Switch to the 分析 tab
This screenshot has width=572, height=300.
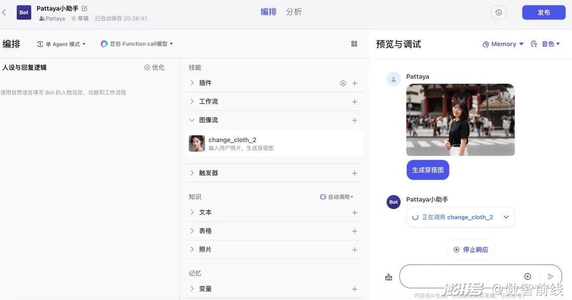click(293, 12)
